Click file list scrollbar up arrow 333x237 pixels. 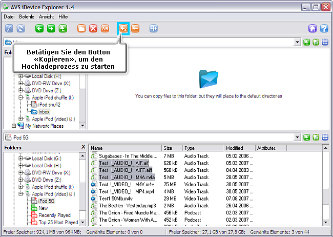pos(325,148)
